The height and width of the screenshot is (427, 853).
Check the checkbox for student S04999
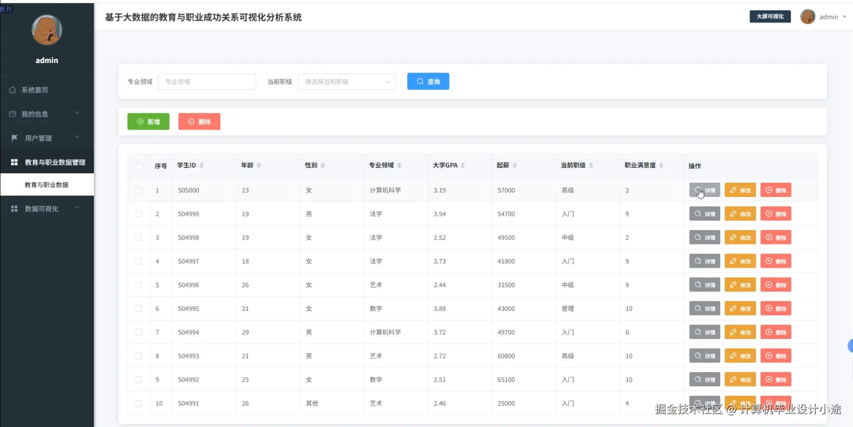pyautogui.click(x=139, y=214)
